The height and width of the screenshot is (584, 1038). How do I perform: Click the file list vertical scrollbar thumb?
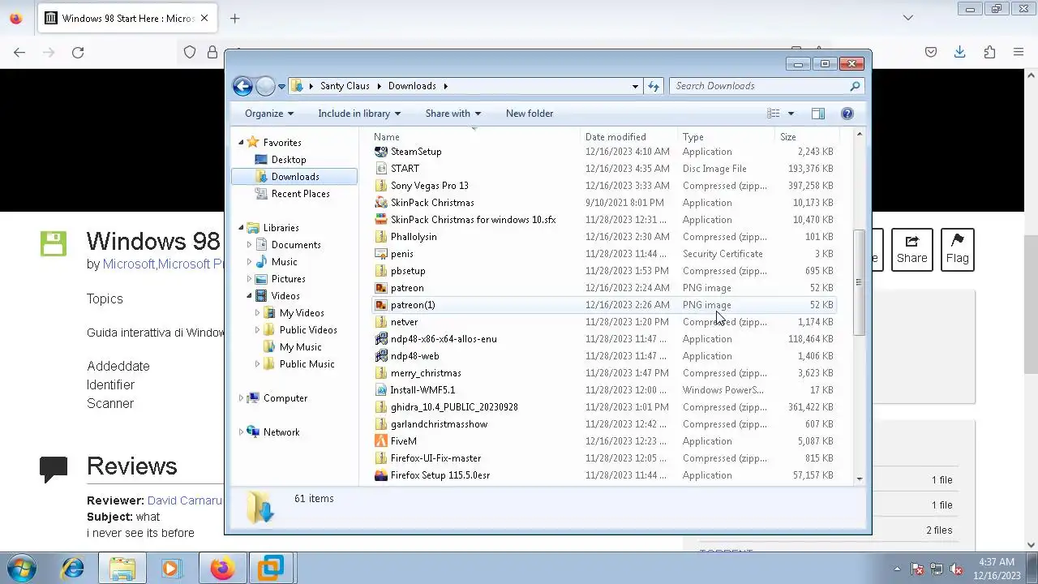860,282
